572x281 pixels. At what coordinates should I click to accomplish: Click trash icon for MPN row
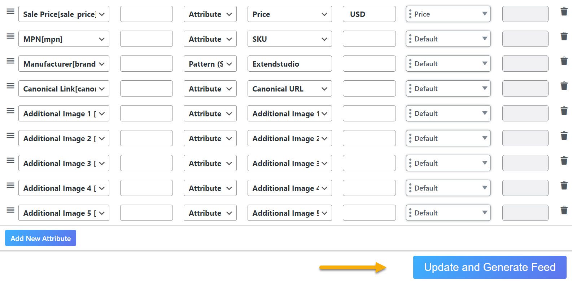564,36
